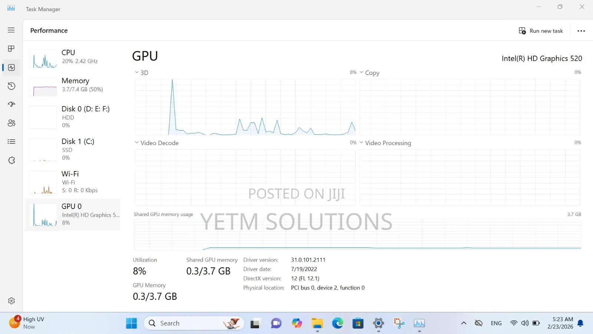
Task: Open Task View from the taskbar
Action: [x=255, y=323]
